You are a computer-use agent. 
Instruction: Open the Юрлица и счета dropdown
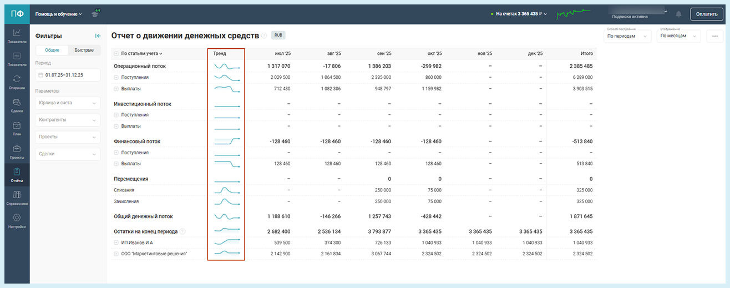[67, 103]
